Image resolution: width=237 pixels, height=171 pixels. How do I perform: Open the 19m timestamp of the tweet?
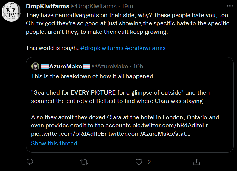click(x=127, y=6)
